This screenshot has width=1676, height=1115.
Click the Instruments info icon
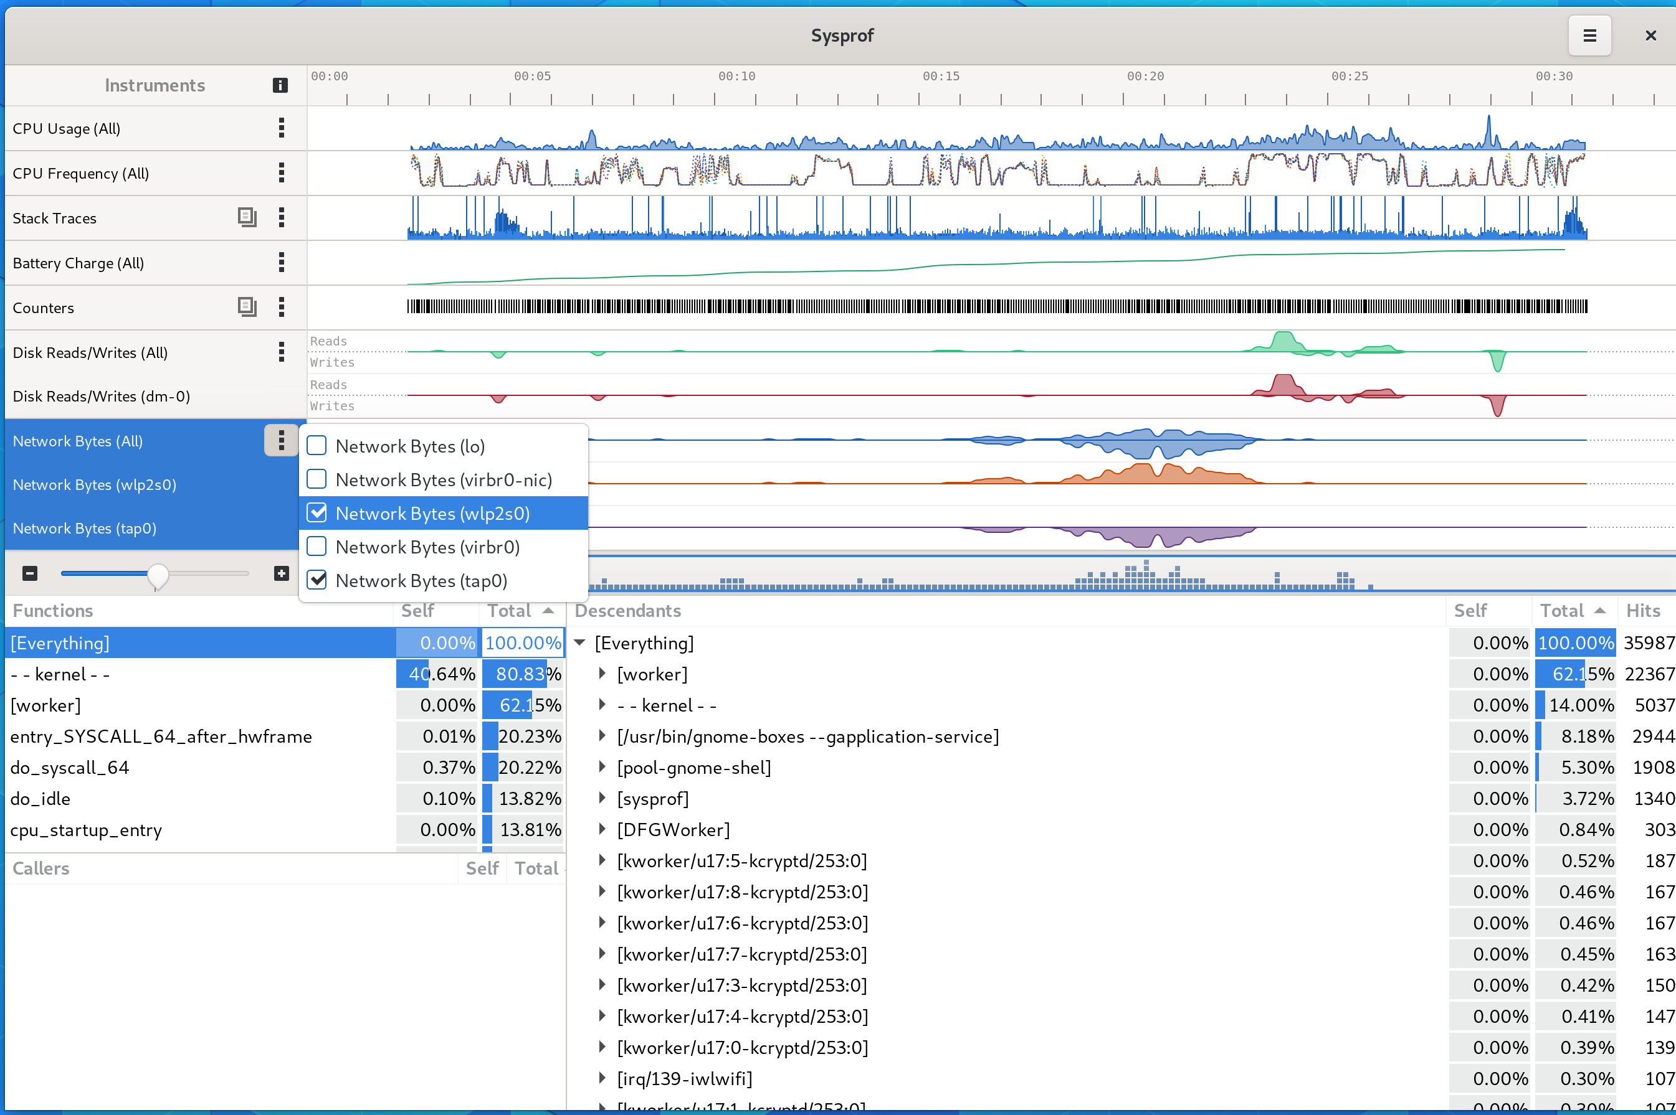[280, 85]
